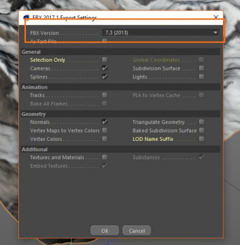Enable Vertex Maps to Vertex Colors
Viewport: 240px width, 245px height.
click(105, 130)
